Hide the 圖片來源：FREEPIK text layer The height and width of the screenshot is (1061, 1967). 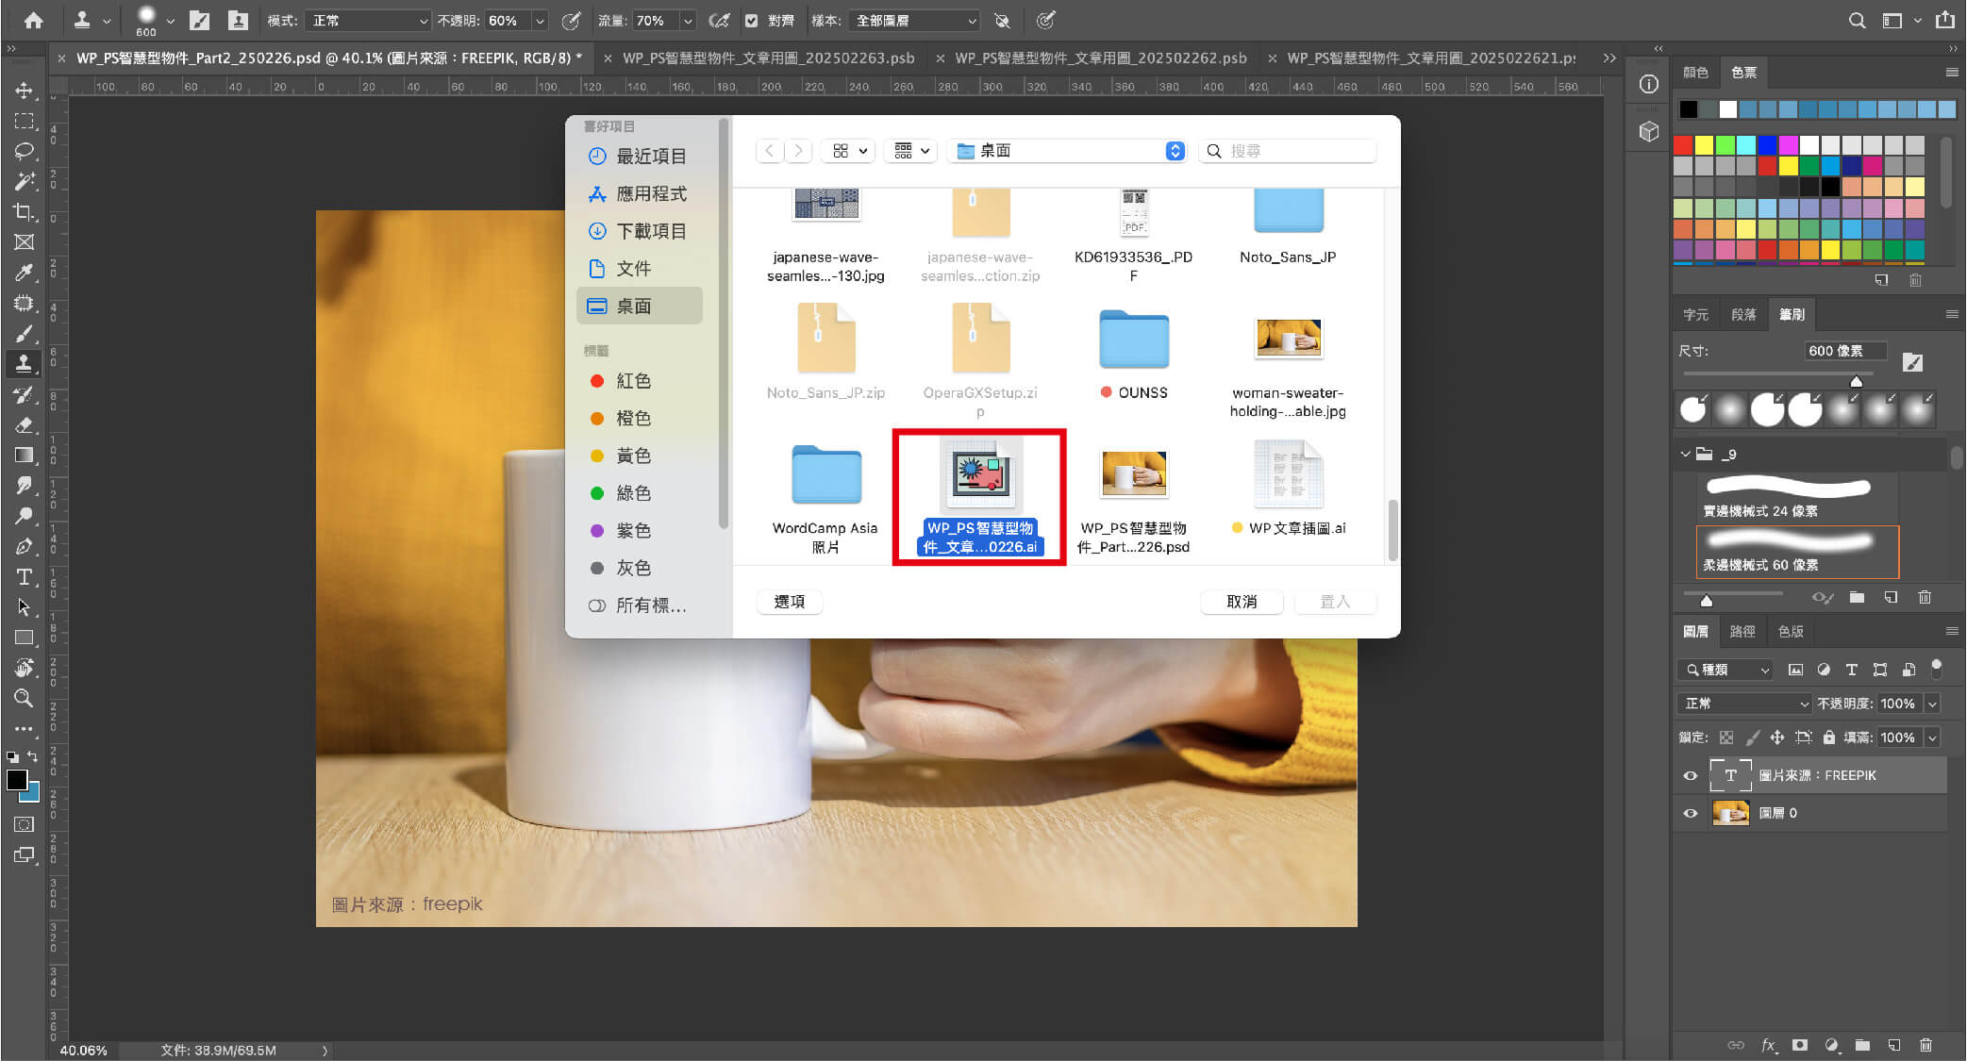[x=1690, y=775]
